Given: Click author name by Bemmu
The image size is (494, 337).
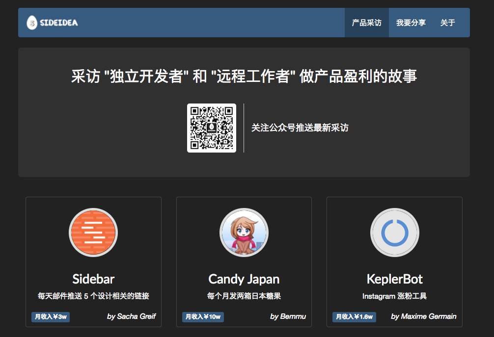Looking at the screenshot, I should click(288, 316).
